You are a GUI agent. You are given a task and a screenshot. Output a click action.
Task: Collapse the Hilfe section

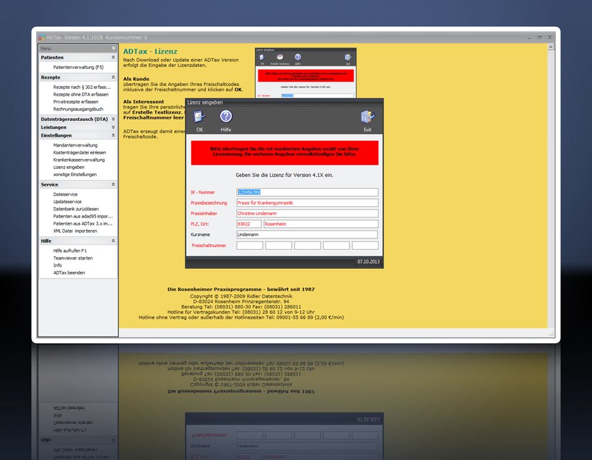click(x=113, y=241)
